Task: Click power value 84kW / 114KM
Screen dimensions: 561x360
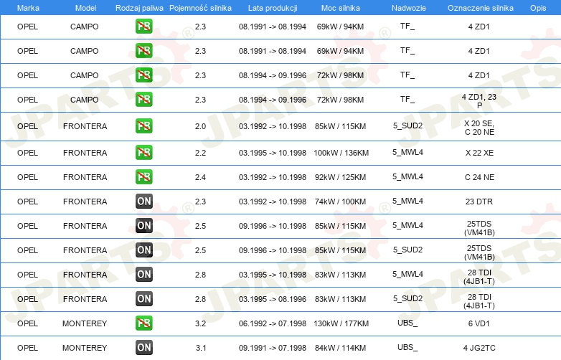Action: click(x=340, y=348)
